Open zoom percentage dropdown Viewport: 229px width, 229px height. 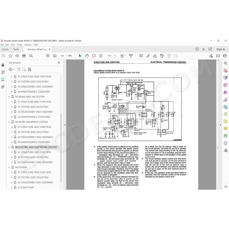click(115, 56)
